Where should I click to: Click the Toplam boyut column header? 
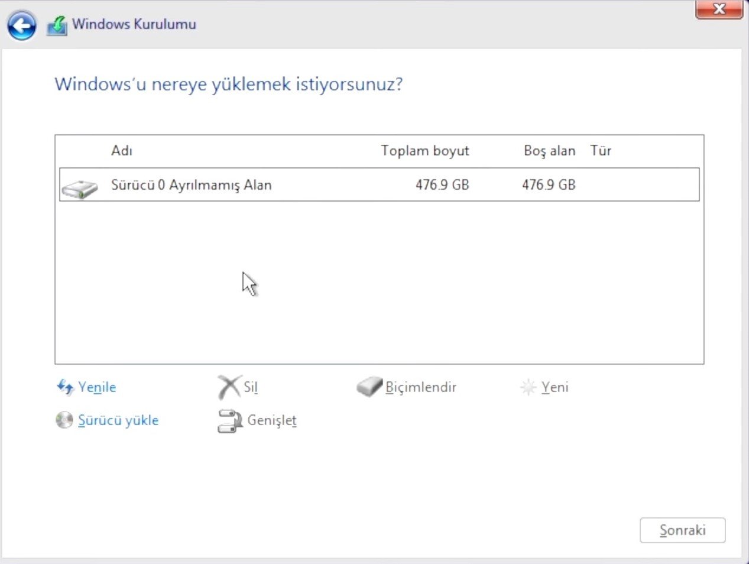pyautogui.click(x=425, y=151)
